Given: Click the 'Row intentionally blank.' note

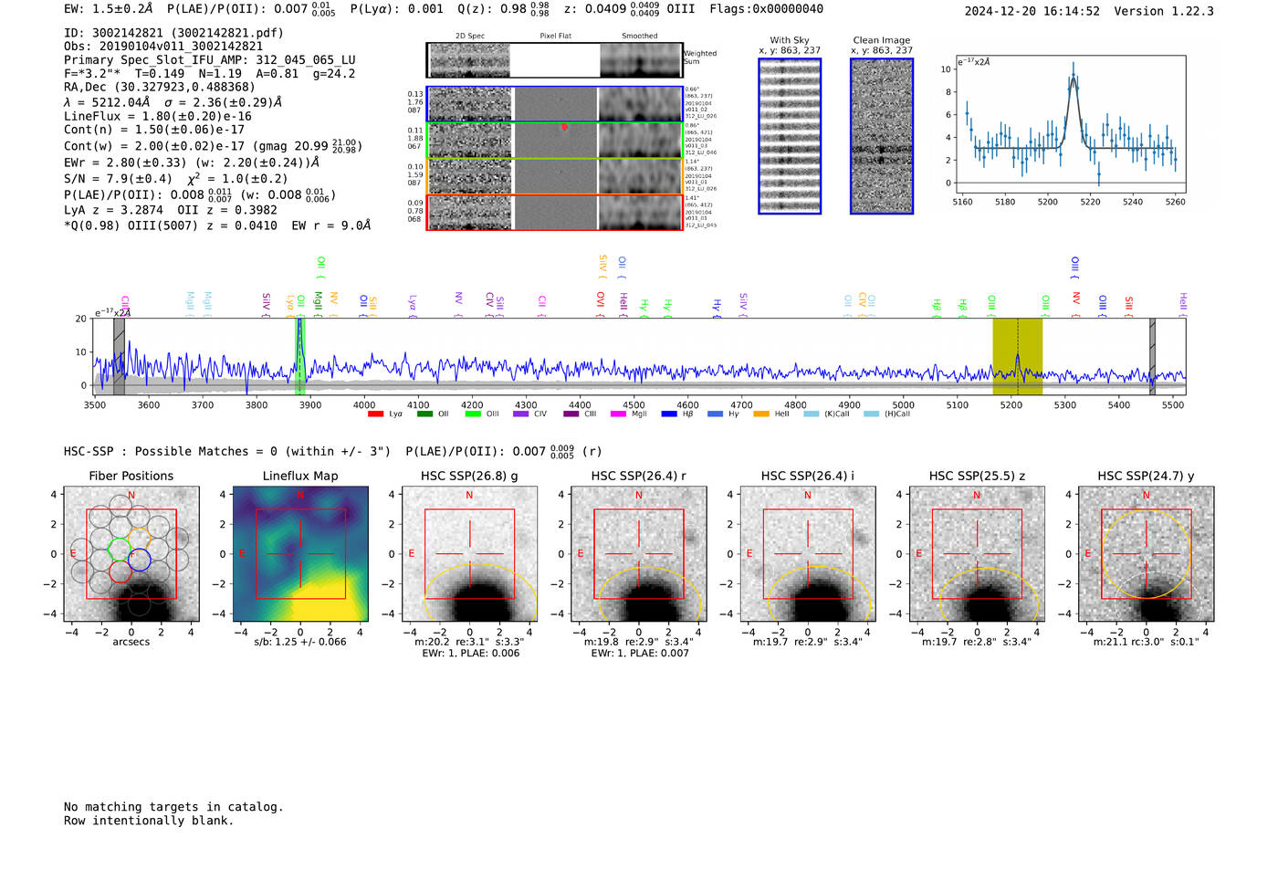Looking at the screenshot, I should [x=149, y=821].
